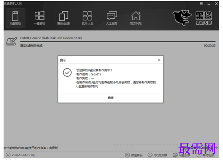Click 制作失败：--- line in dialog
Viewport: 223px width, 161px height.
(x=85, y=78)
